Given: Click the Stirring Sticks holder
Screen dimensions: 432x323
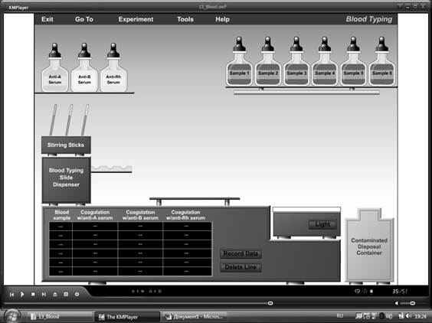Looking at the screenshot, I should click(x=66, y=145).
